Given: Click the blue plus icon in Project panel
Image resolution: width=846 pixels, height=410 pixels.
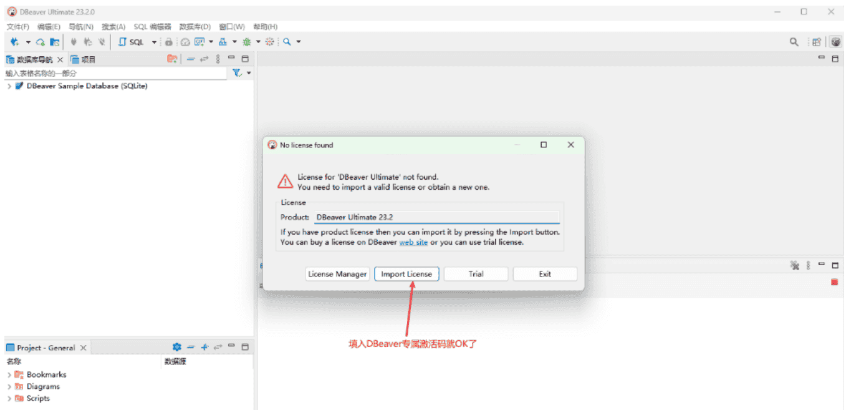Looking at the screenshot, I should pyautogui.click(x=204, y=348).
